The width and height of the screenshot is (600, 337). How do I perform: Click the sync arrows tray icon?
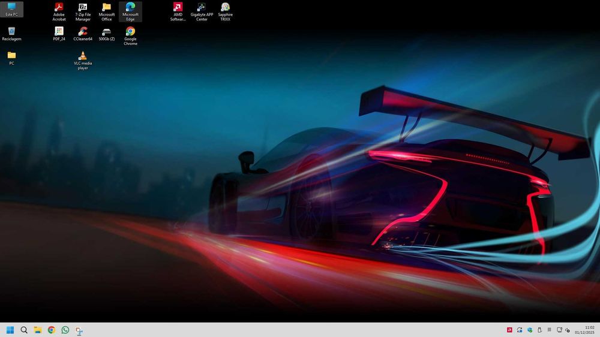pos(520,330)
